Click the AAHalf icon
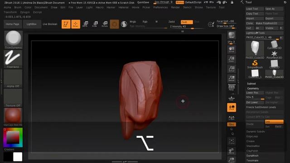Viewport: 290px width, 163px height. click(232, 78)
